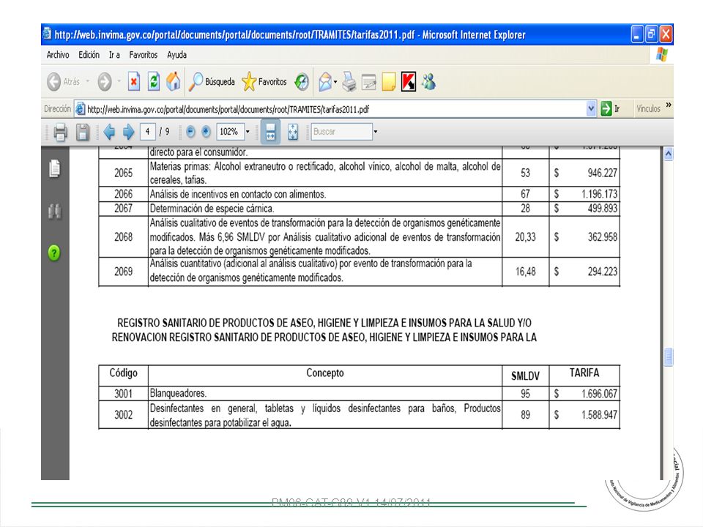Click 'Blanqueadores.' concept cell
703x527 pixels.
click(x=325, y=394)
